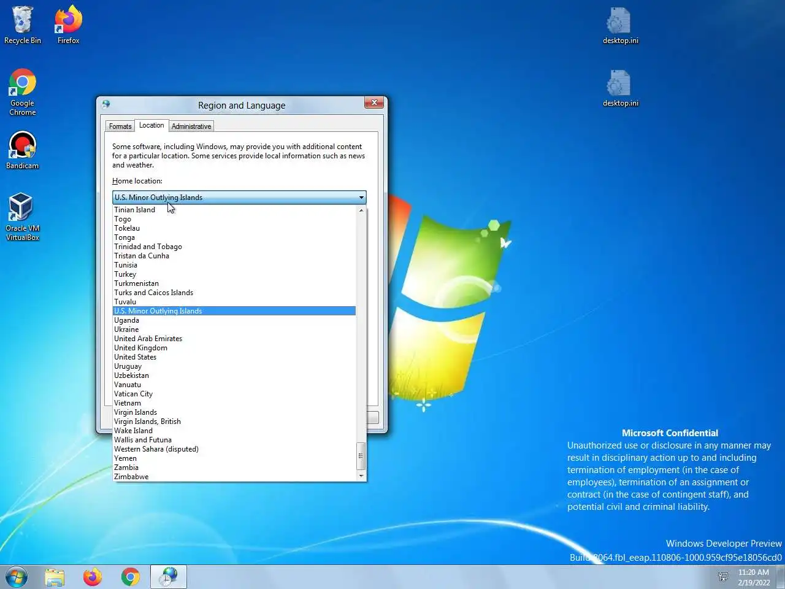Open the Recycle Bin desktop icon

[x=23, y=25]
